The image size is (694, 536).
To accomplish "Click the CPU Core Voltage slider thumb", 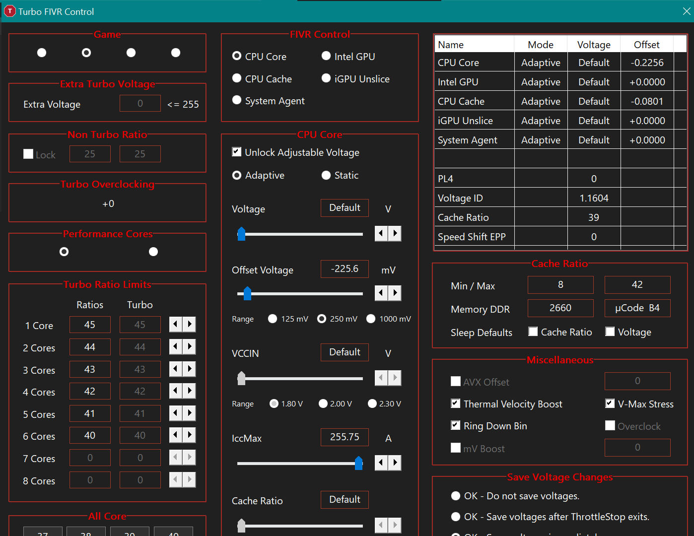I will point(241,234).
